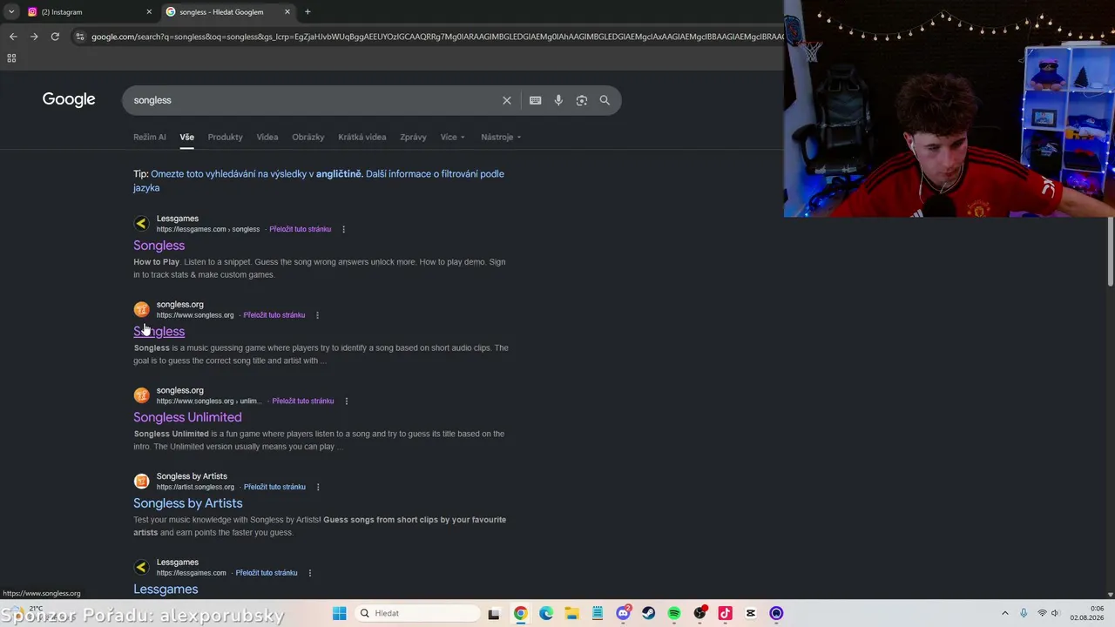
Task: Open Notepad from the taskbar
Action: click(x=598, y=613)
